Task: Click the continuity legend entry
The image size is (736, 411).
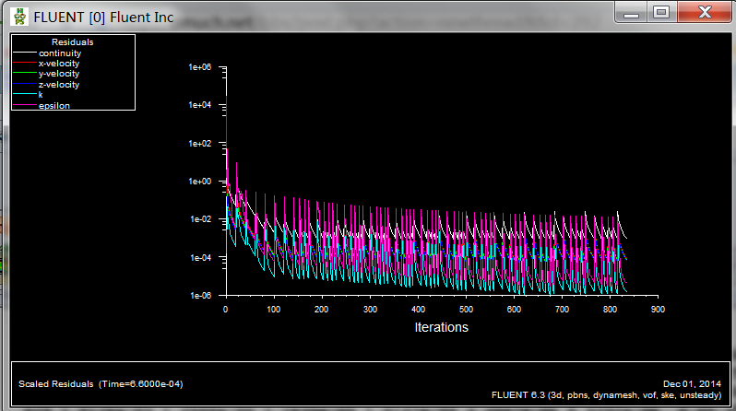Action: coord(60,53)
